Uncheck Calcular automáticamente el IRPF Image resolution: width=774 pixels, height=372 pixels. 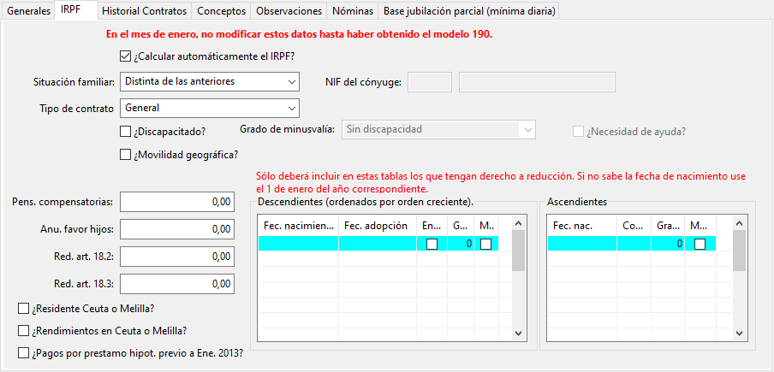(126, 56)
